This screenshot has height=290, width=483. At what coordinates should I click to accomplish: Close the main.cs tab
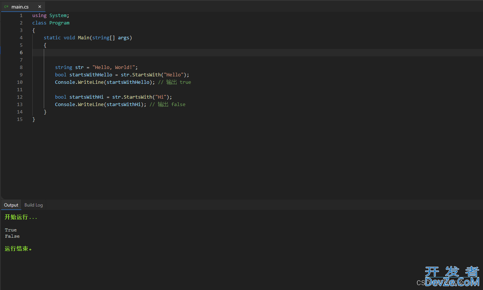[40, 7]
